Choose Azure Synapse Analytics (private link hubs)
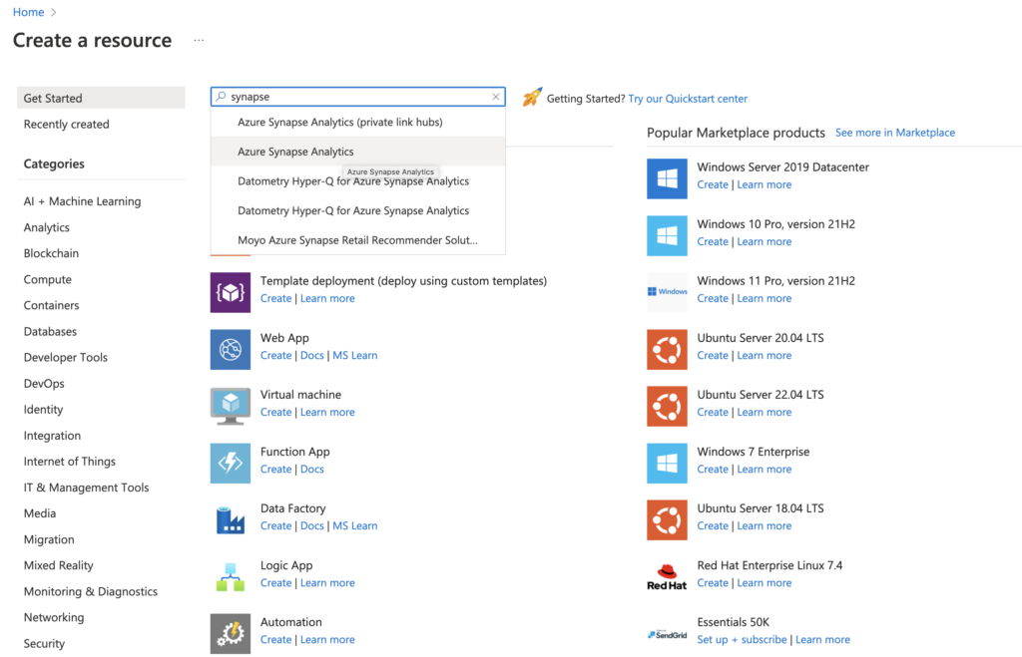The height and width of the screenshot is (657, 1022). [339, 123]
